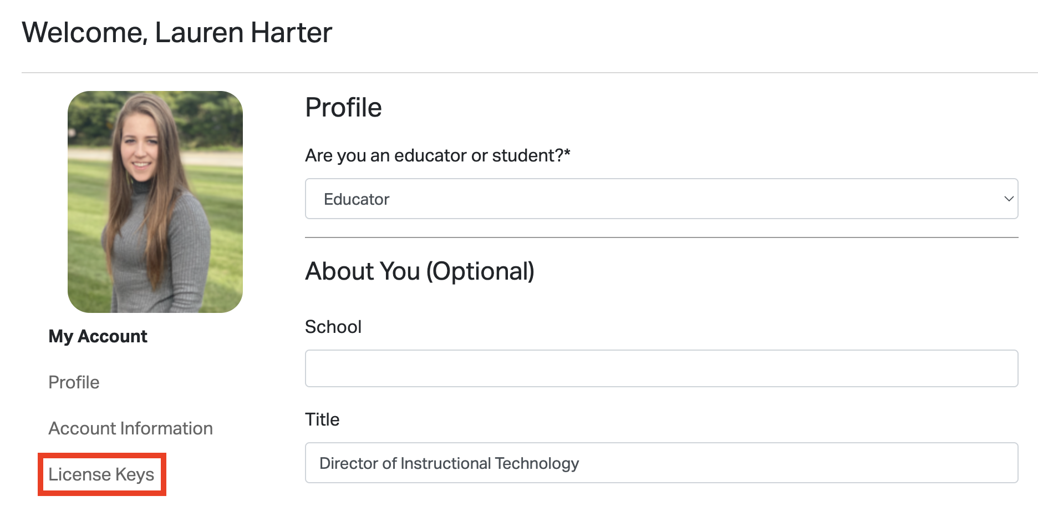
Task: Click the About You (Optional) heading
Action: [x=420, y=271]
